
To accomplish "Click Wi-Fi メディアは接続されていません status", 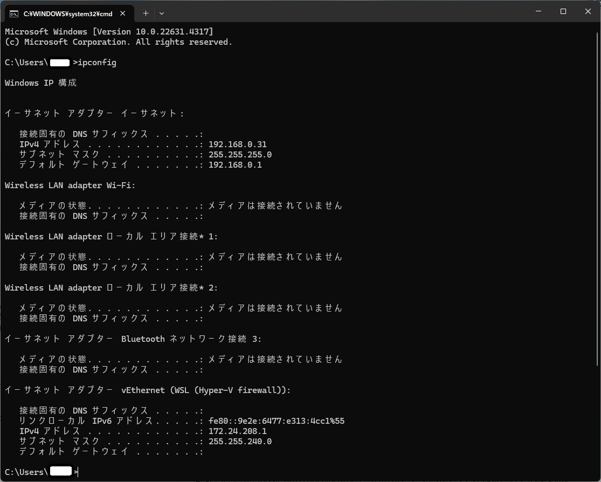I will point(275,206).
